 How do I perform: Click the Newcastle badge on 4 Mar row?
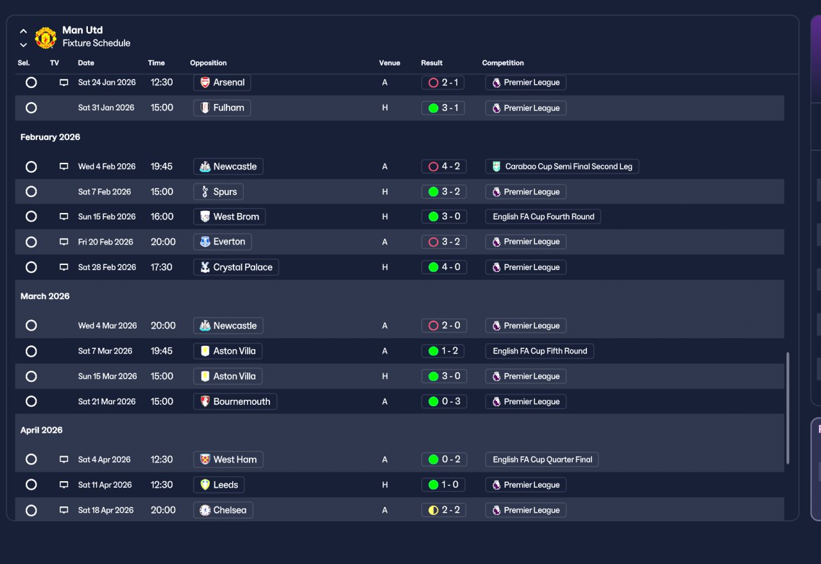205,326
